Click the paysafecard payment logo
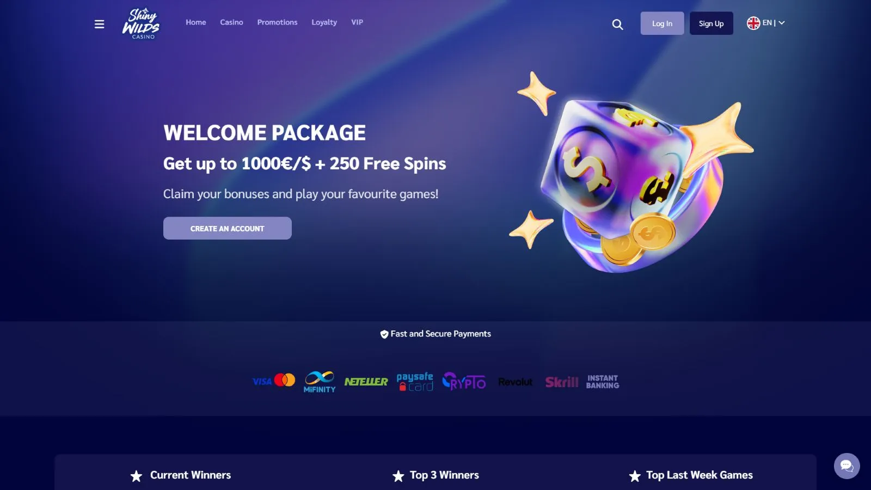 click(x=415, y=382)
